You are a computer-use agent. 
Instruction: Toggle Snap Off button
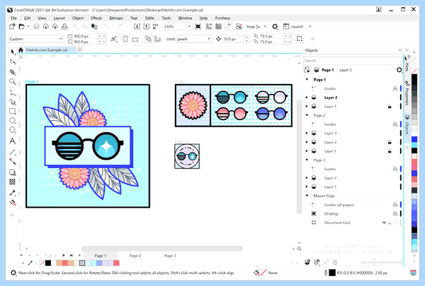pyautogui.click(x=239, y=27)
